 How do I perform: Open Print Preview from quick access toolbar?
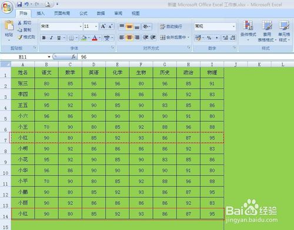(x=48, y=4)
